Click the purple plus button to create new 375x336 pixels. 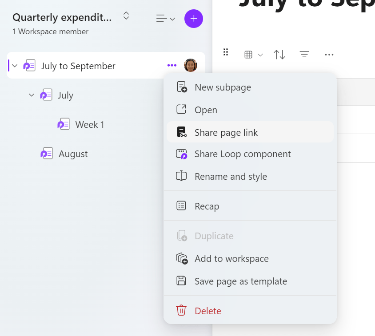pos(194,19)
